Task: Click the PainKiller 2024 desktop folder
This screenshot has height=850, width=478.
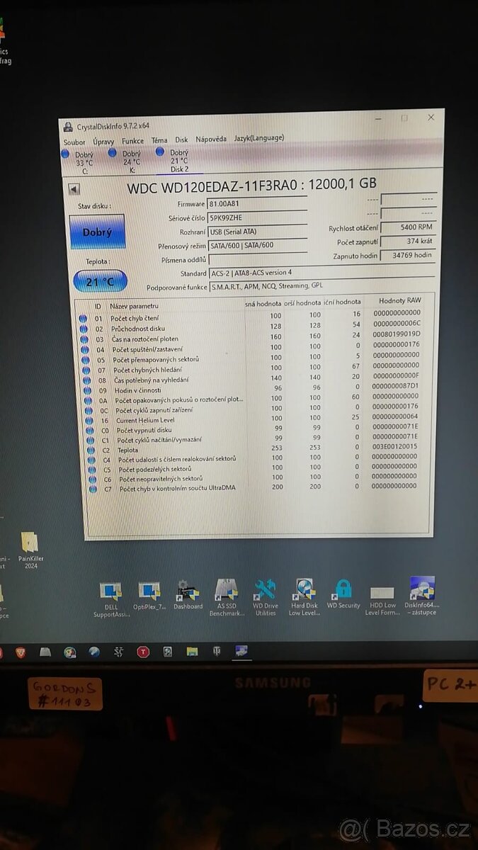Action: 31,551
